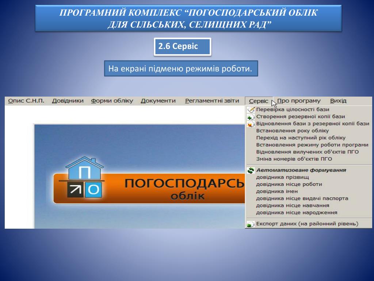This screenshot has height=281, width=374.
Task: Select довідника місце видачі паспорта
Action: pos(302,198)
